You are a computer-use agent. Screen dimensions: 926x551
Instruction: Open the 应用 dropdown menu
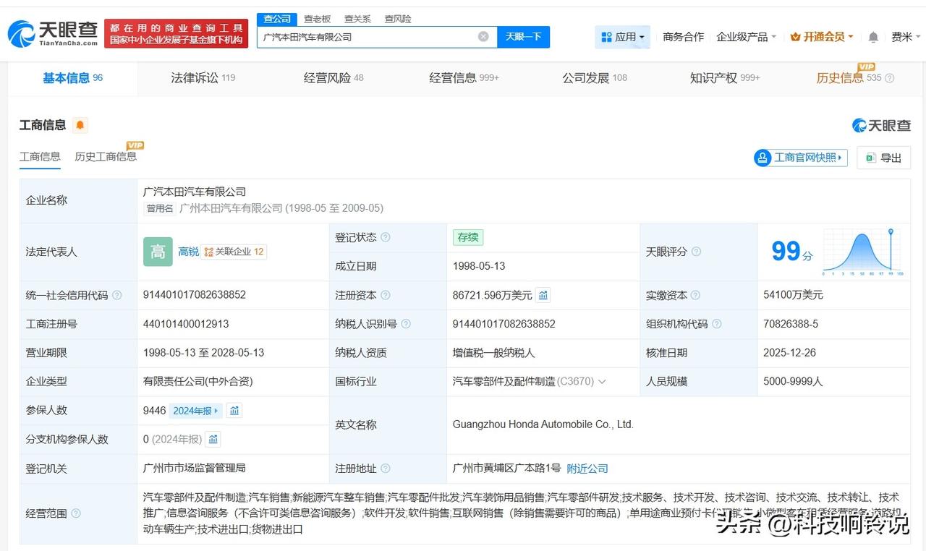pos(623,37)
